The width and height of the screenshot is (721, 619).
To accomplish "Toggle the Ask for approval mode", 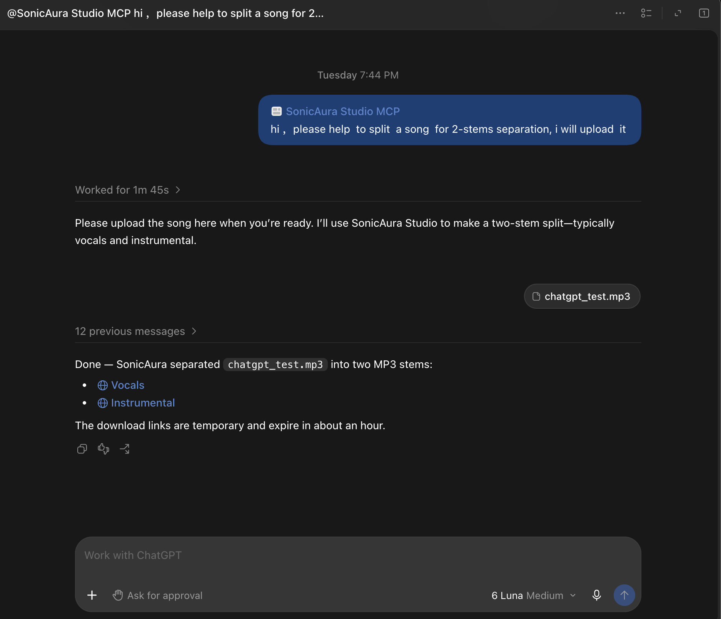I will point(157,595).
